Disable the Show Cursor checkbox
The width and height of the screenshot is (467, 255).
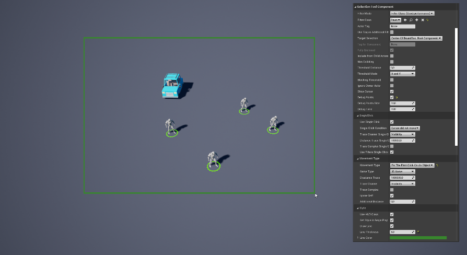[392, 91]
